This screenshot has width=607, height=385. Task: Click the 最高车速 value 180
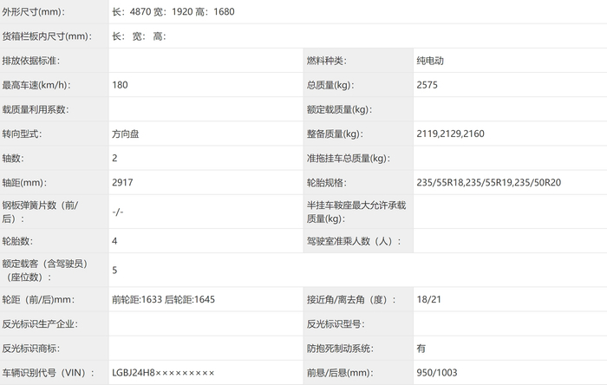[120, 85]
